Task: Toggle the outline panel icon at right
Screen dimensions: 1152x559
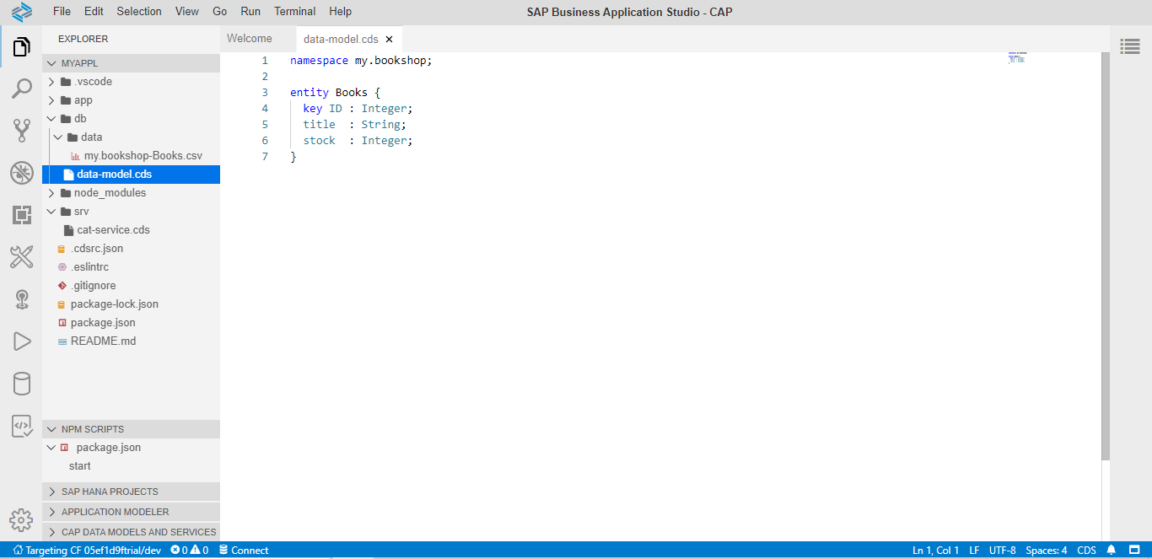Action: (x=1130, y=46)
